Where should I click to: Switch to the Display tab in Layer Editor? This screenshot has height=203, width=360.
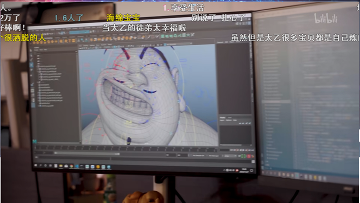pos(222,117)
